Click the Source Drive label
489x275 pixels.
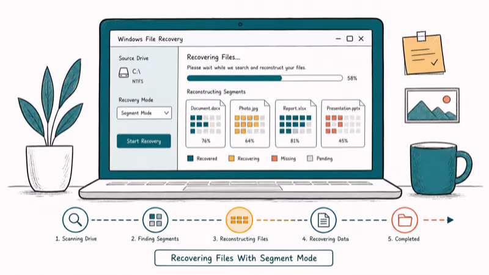133,58
